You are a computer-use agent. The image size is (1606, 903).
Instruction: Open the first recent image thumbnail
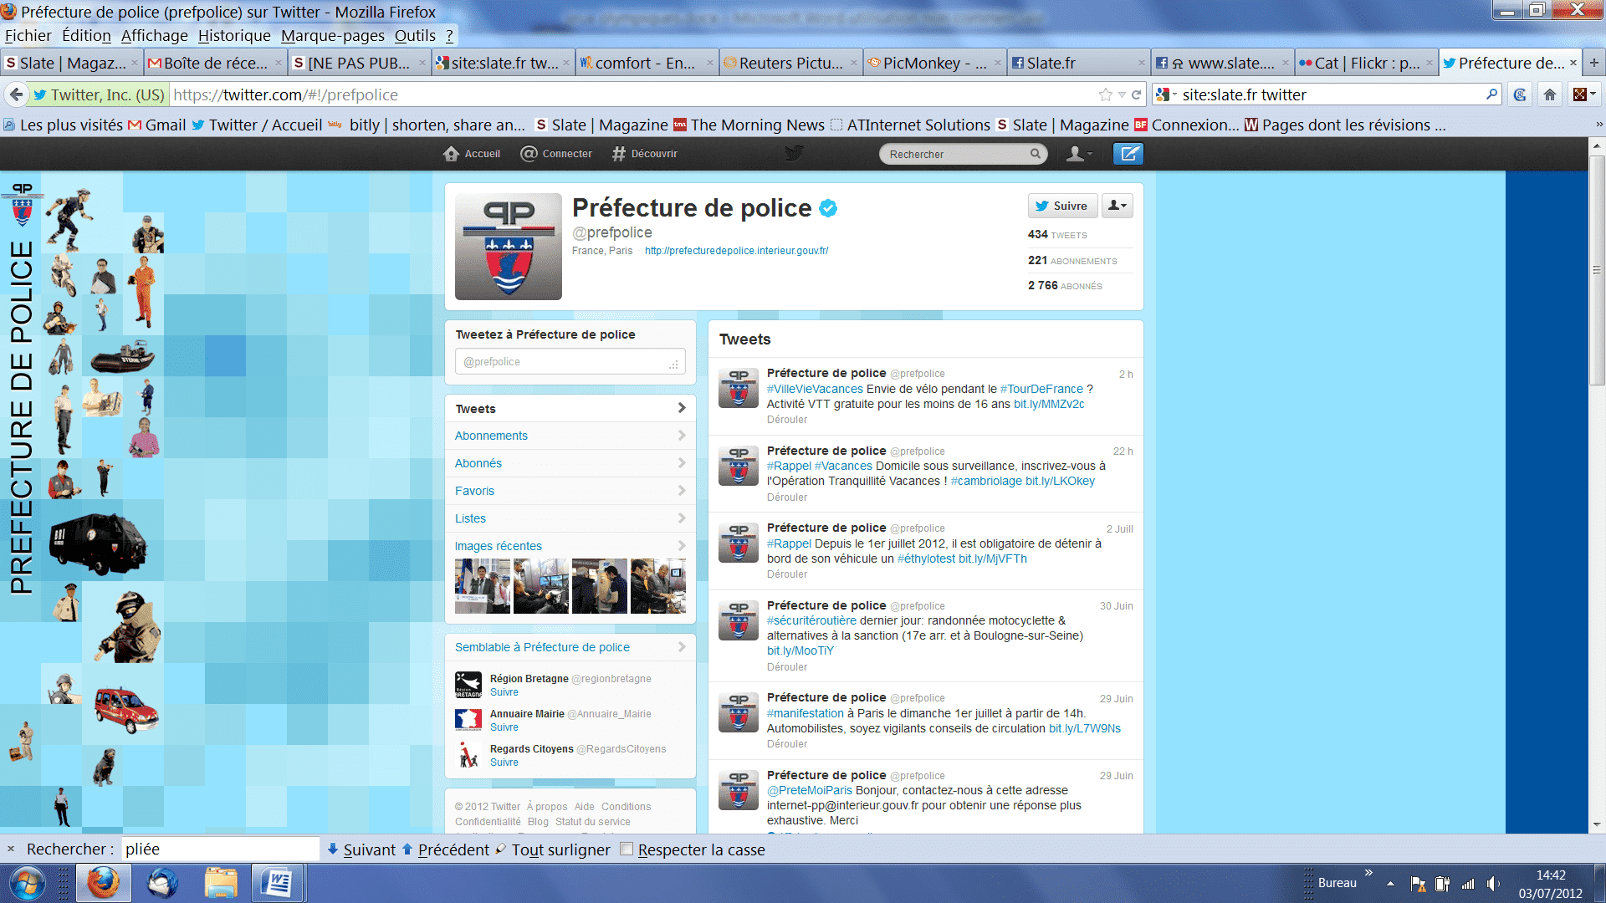pos(483,586)
